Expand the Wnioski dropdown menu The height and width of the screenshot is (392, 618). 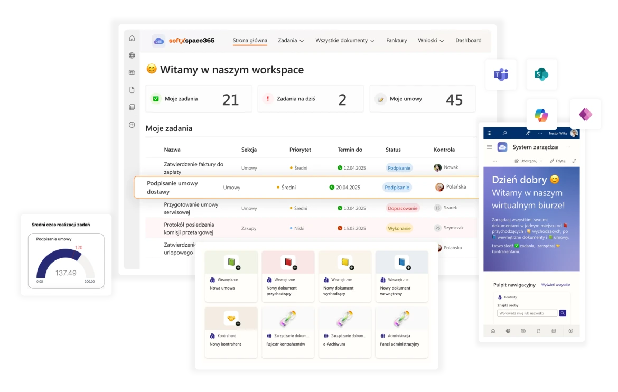click(430, 41)
